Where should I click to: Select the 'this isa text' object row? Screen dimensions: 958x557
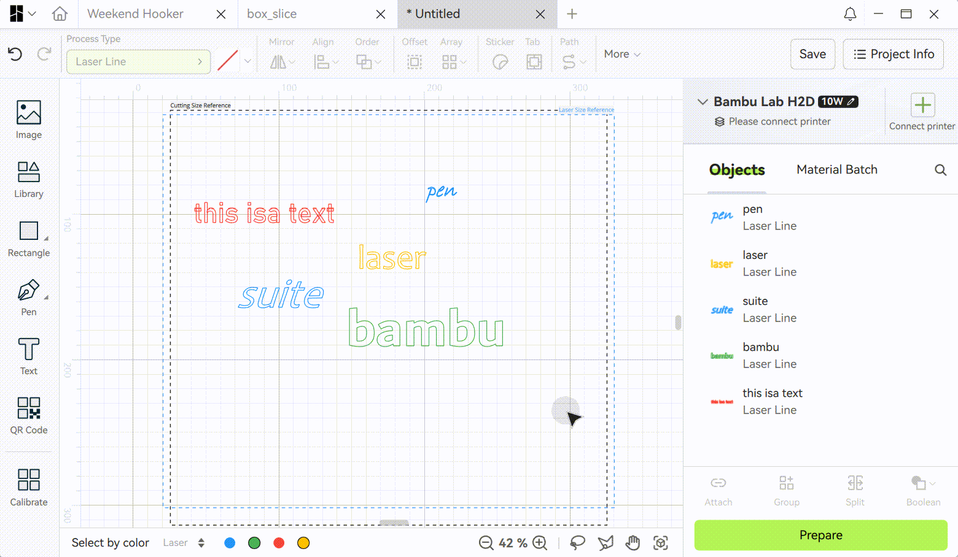pos(821,402)
